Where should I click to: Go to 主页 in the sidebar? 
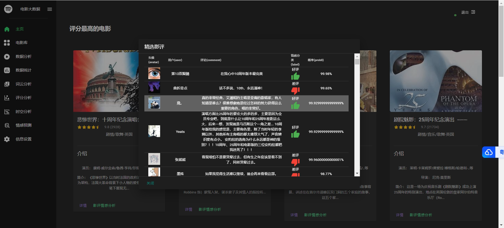[20, 29]
